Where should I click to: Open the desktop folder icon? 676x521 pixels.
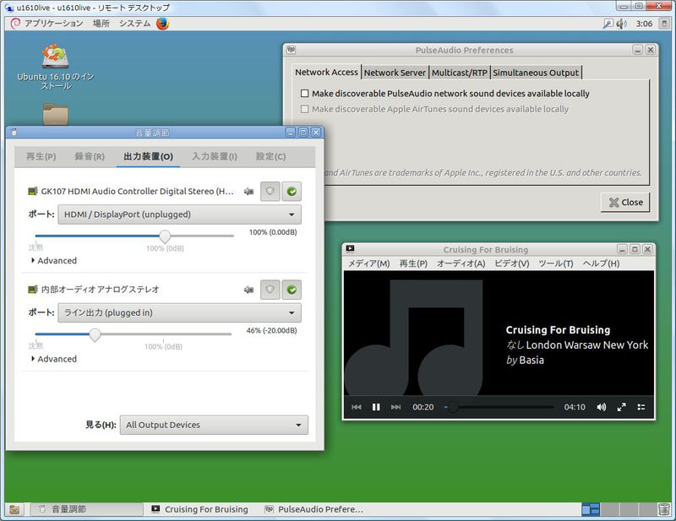point(55,114)
